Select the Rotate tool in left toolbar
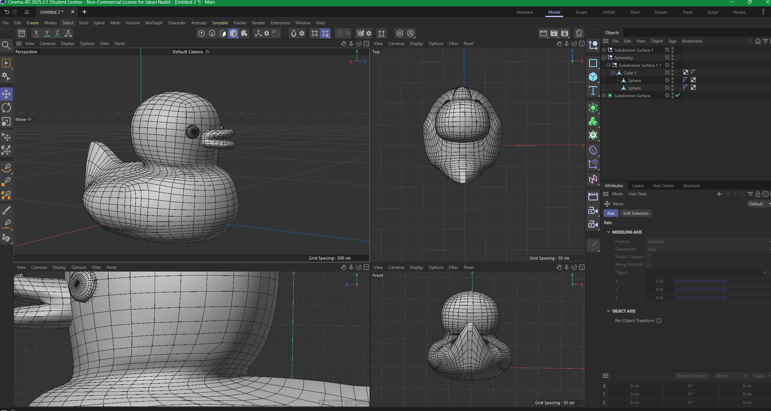 point(6,108)
